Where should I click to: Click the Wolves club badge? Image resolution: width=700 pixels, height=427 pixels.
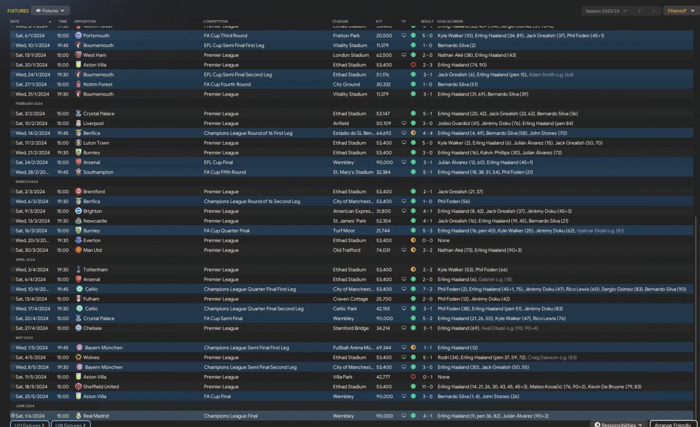(78, 358)
